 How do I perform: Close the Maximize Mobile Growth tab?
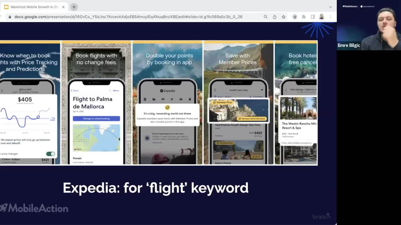[x=63, y=7]
